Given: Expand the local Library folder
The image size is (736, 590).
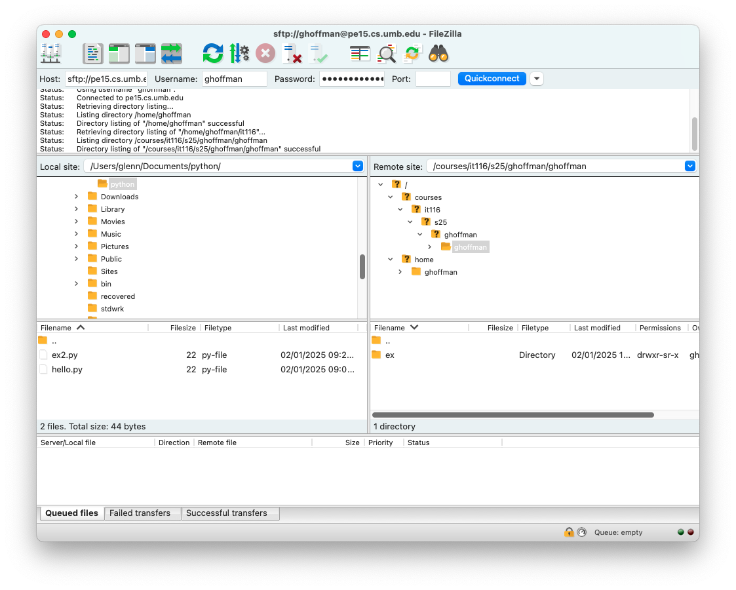Looking at the screenshot, I should (x=77, y=209).
